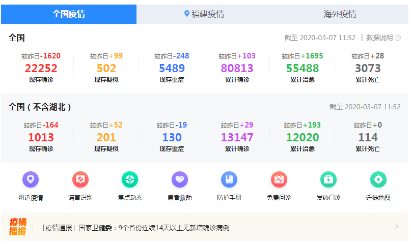Click non-Hubei 累计治愈 value 12020
The image size is (411, 245).
[x=303, y=138]
